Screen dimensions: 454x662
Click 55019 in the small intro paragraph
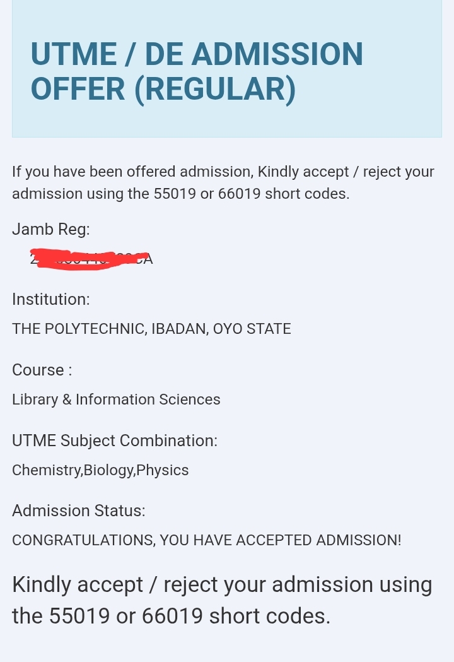(175, 193)
